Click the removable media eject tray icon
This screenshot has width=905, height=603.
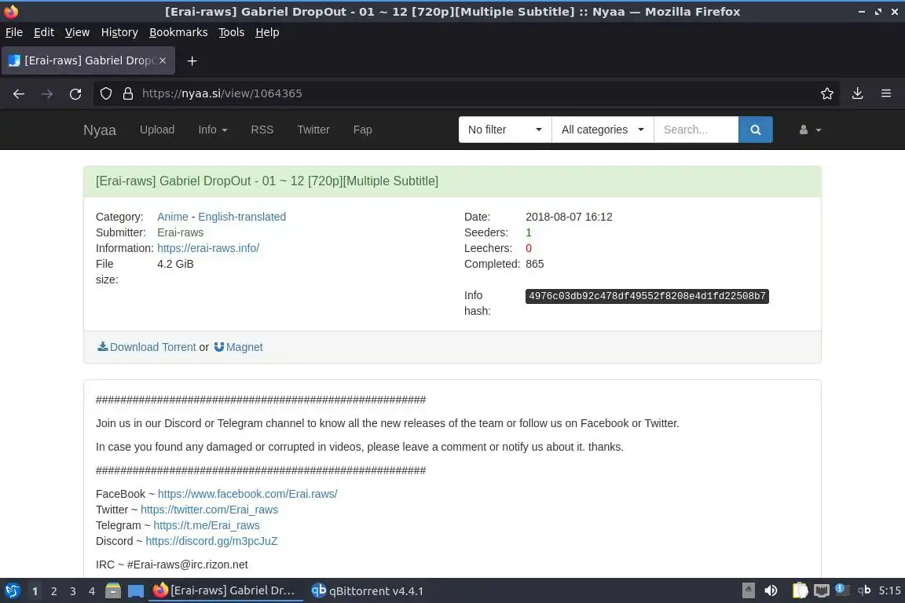click(x=748, y=590)
